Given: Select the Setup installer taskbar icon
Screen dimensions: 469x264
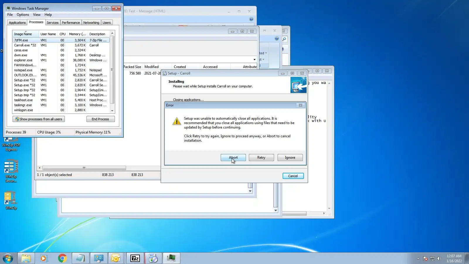Looking at the screenshot, I should click(x=153, y=258).
